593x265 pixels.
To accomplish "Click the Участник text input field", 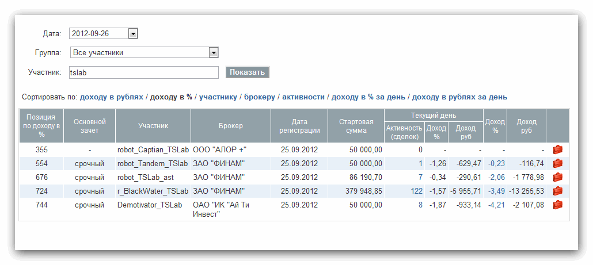I will click(144, 72).
